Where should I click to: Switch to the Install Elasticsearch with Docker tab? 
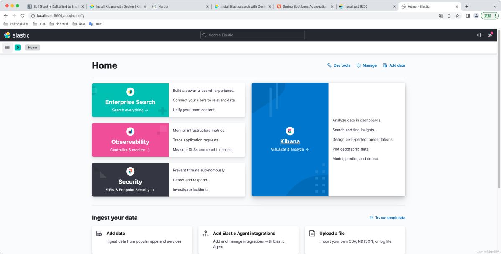tap(242, 7)
